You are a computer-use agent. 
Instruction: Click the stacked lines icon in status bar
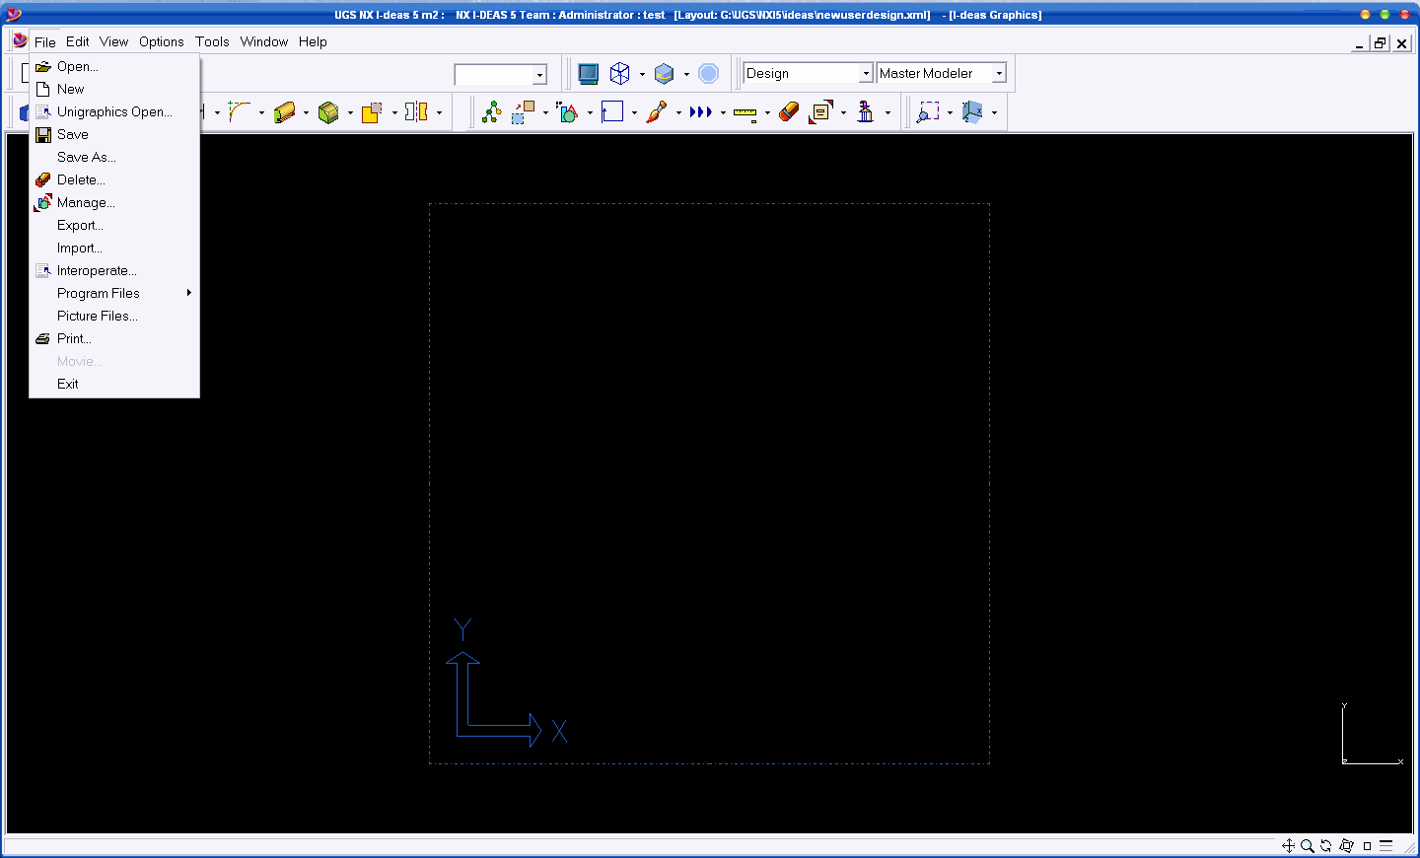[1385, 846]
